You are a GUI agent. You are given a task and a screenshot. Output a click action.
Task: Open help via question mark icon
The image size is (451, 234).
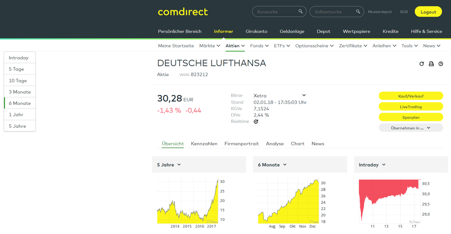[441, 63]
